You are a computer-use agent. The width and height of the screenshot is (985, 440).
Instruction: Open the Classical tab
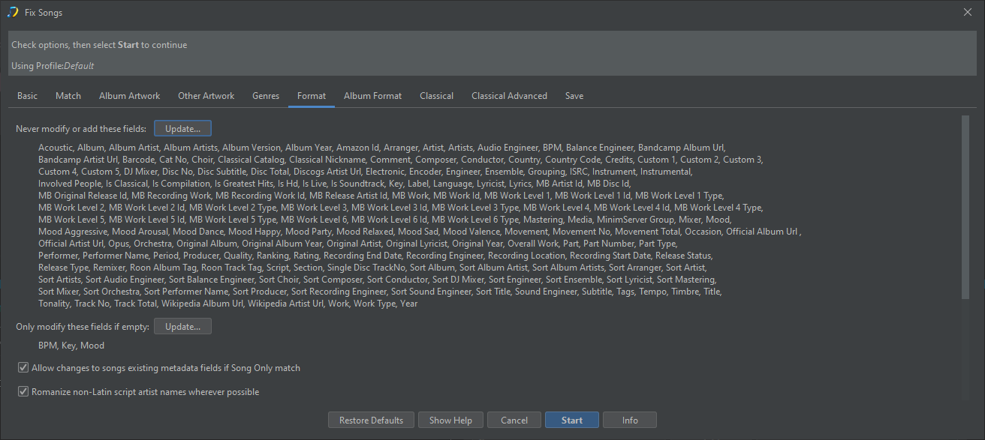[x=436, y=96]
